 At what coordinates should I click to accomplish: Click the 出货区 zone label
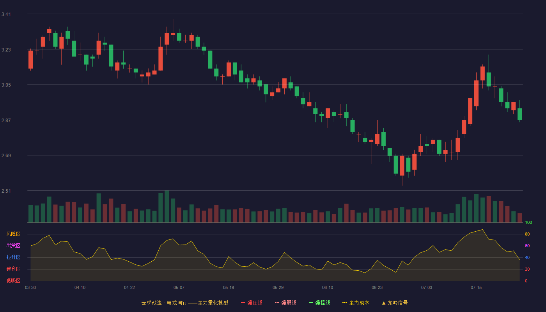click(13, 246)
